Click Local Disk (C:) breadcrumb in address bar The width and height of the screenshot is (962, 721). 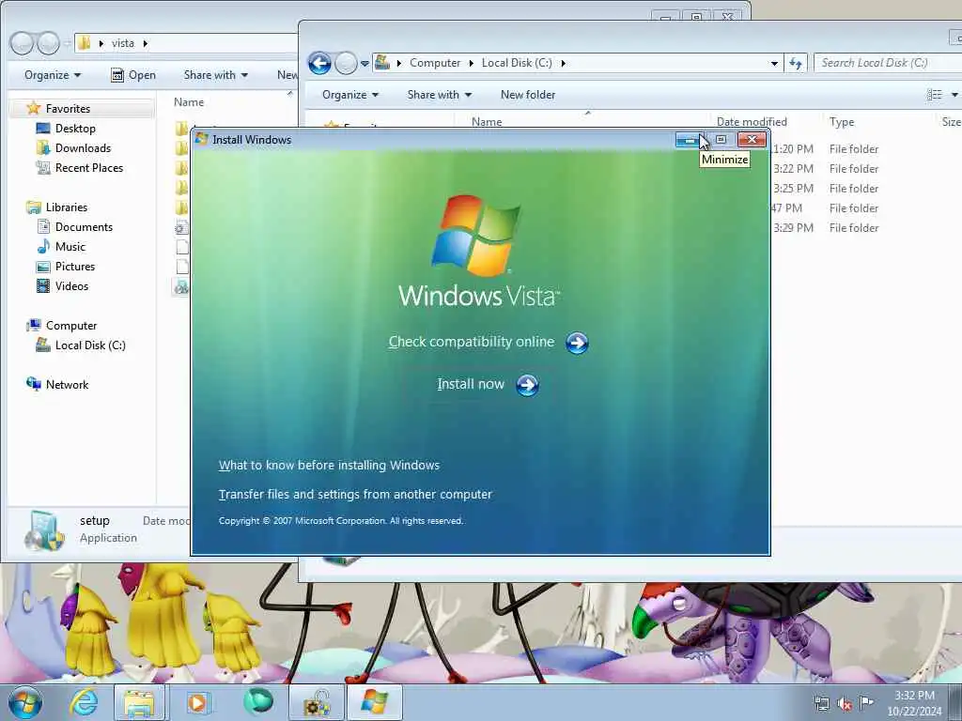(517, 63)
